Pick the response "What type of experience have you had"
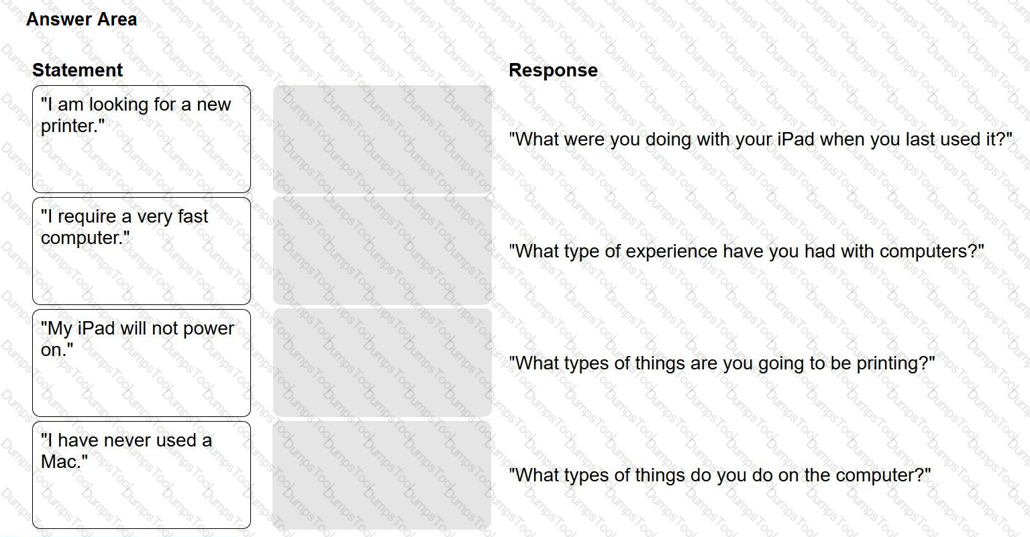1030x537 pixels. [x=746, y=251]
